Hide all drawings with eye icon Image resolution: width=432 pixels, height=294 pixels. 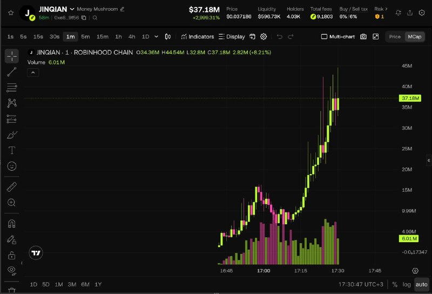(x=11, y=270)
